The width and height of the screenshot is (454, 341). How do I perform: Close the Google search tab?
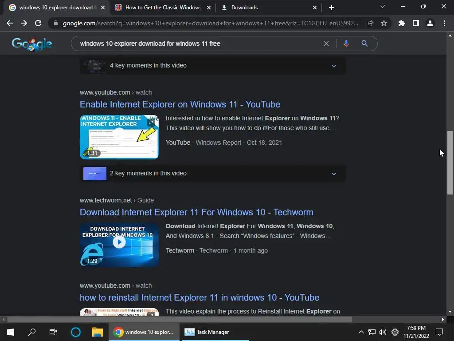pos(103,8)
